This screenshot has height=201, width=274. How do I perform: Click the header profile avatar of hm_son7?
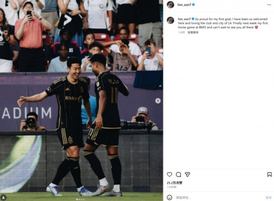170,5
